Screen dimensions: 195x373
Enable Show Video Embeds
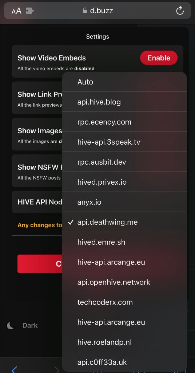coord(159,58)
